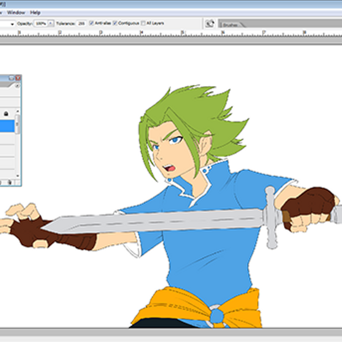Open the Help menu

[35, 12]
